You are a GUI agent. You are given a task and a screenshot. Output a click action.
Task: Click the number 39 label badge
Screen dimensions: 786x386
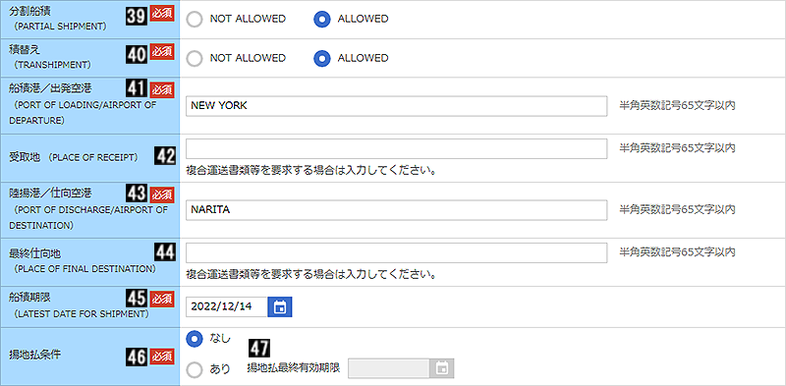coord(137,16)
